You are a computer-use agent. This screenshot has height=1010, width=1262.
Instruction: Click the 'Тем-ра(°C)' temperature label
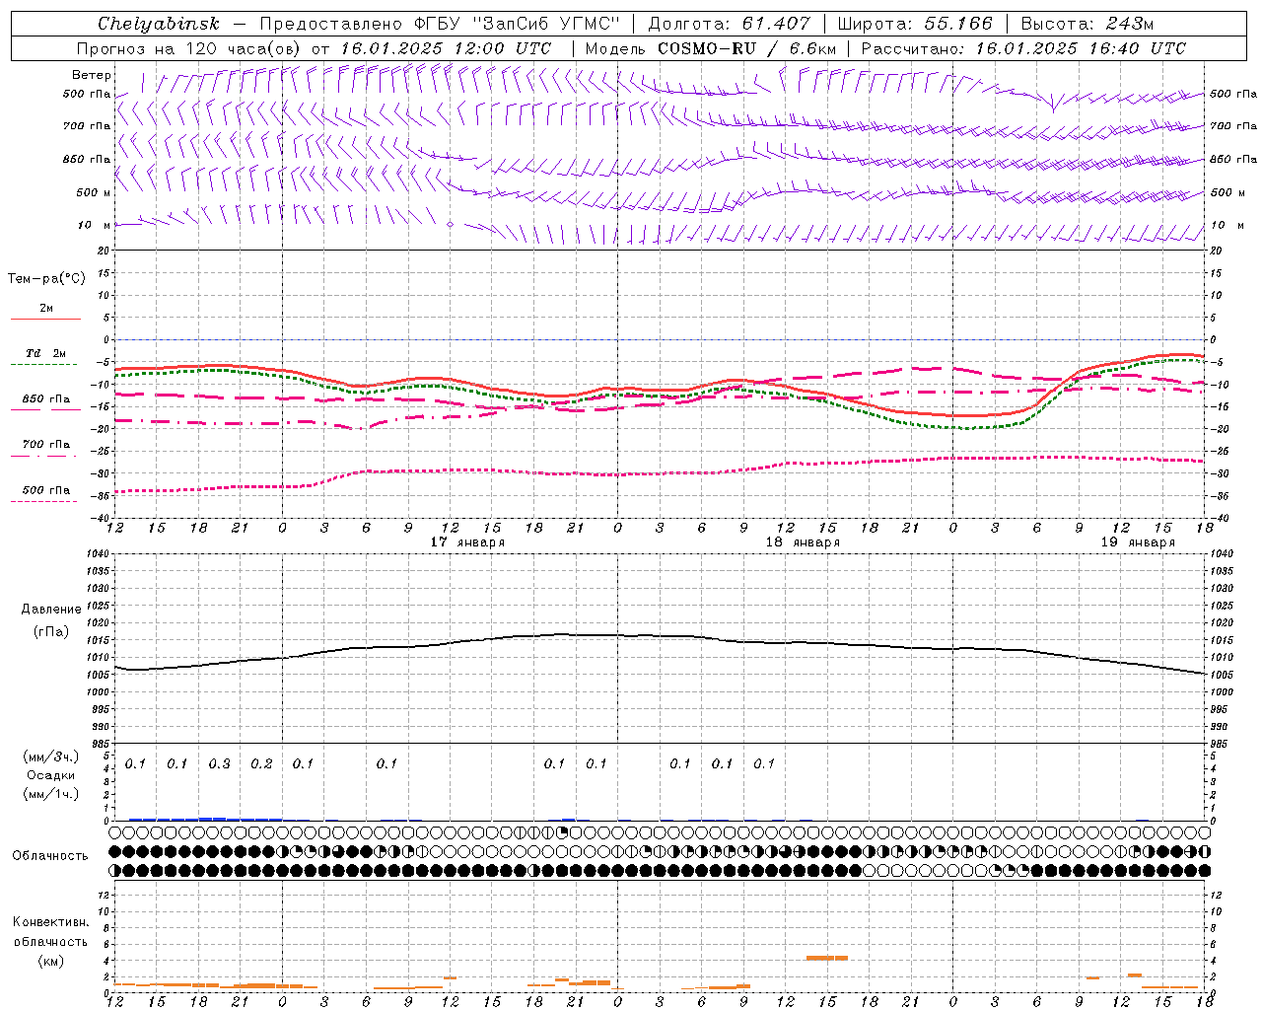46,279
